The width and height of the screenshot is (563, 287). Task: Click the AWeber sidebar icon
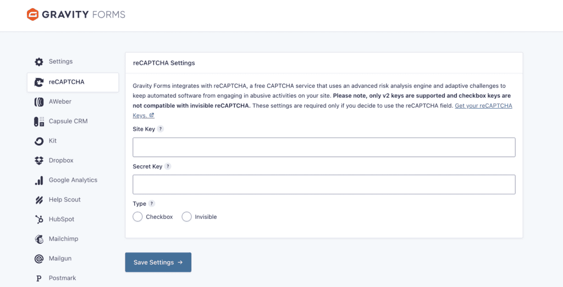click(x=39, y=102)
